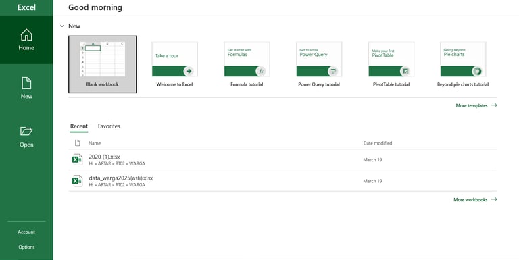
Task: Click the arrow beside More workbooks
Action: [x=494, y=199]
